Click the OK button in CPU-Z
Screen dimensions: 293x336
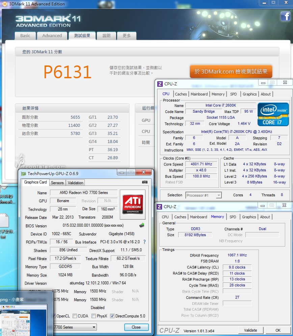pos(278,330)
